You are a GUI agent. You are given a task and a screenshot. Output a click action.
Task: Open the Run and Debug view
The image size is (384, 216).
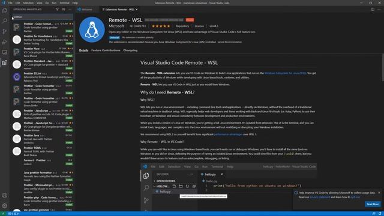click(x=4, y=42)
